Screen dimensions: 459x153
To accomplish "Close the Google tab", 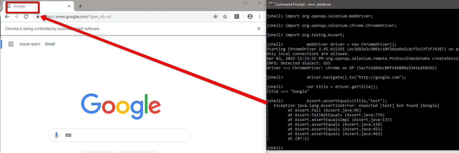I will click(69, 6).
